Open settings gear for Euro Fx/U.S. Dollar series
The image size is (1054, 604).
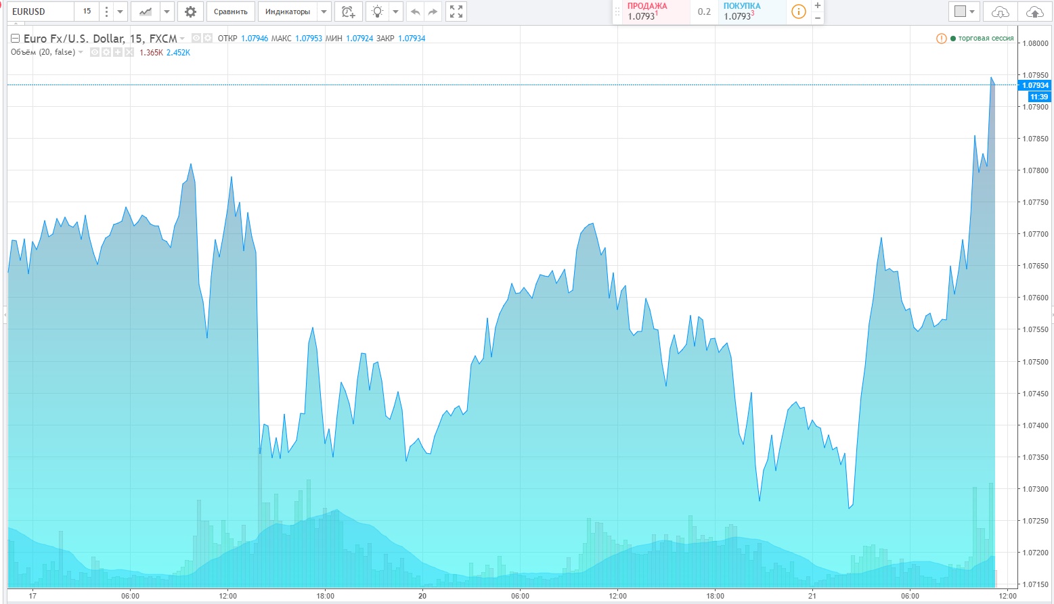click(208, 38)
